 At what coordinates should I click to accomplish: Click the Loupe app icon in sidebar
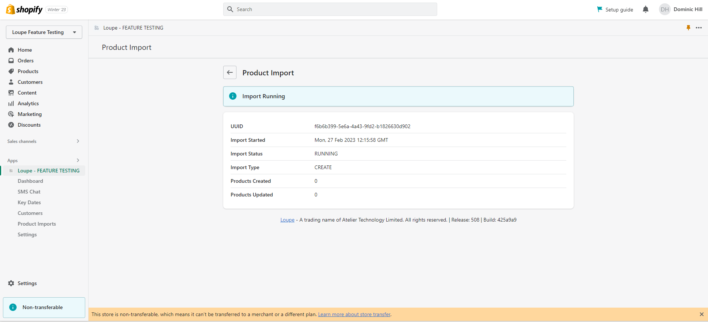pos(11,171)
